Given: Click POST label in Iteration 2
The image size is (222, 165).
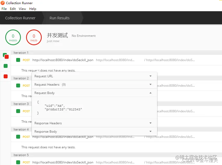Looking at the screenshot, I should tap(26, 86).
